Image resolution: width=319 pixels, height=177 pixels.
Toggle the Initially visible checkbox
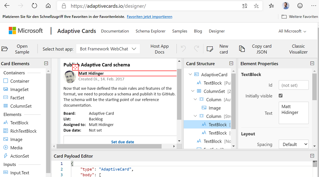281,96
